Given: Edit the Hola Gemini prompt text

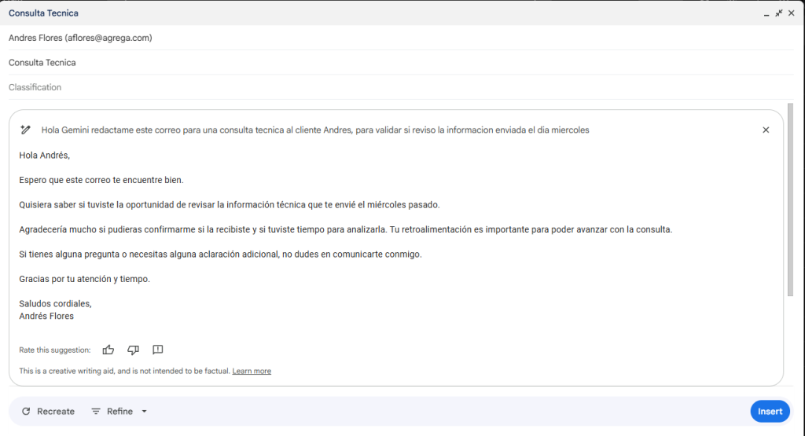Looking at the screenshot, I should tap(315, 130).
